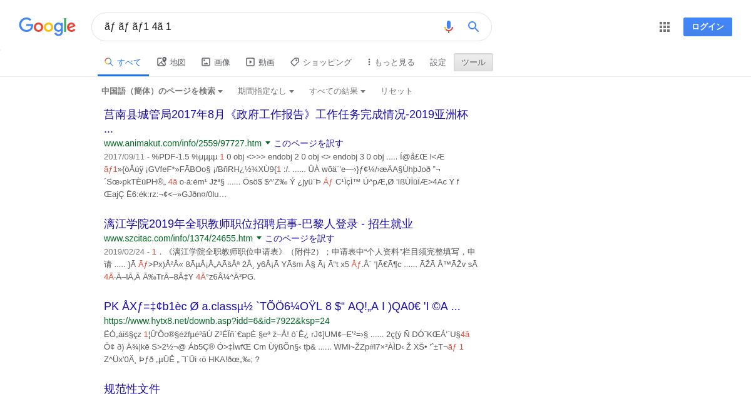Click the 動画 play icon

tap(250, 62)
